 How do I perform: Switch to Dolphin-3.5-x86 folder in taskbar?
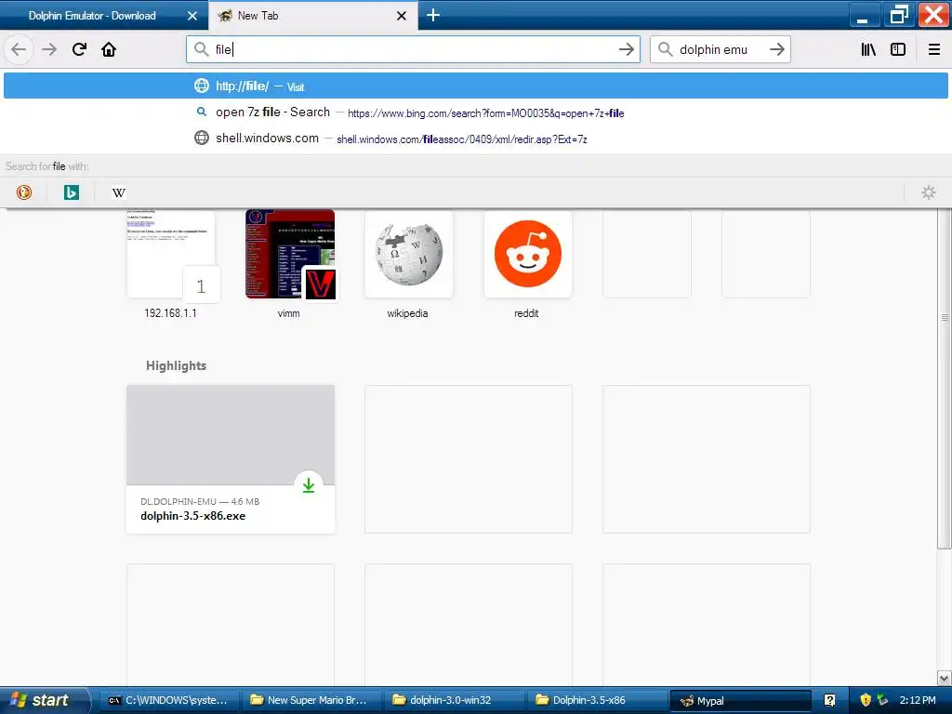[597, 700]
